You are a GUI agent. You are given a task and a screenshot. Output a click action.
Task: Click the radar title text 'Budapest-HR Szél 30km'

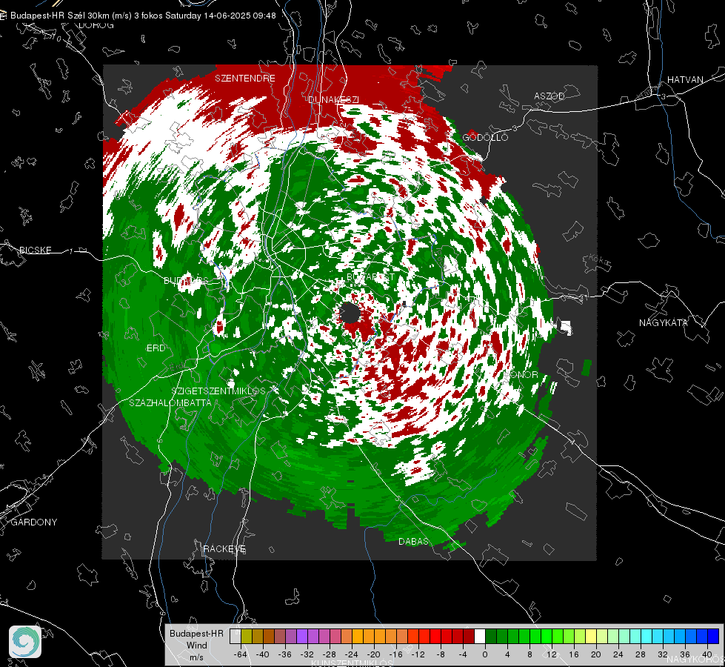[59, 16]
